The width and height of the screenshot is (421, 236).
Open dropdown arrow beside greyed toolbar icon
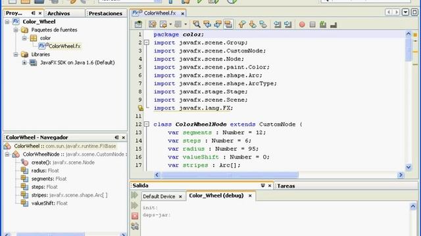(x=186, y=24)
